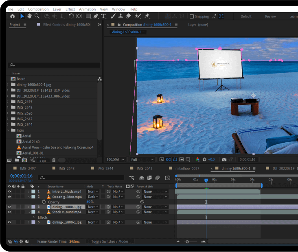Expand the IMG_2497 folder in Project
This screenshot has height=252, width=298.
click(x=8, y=102)
